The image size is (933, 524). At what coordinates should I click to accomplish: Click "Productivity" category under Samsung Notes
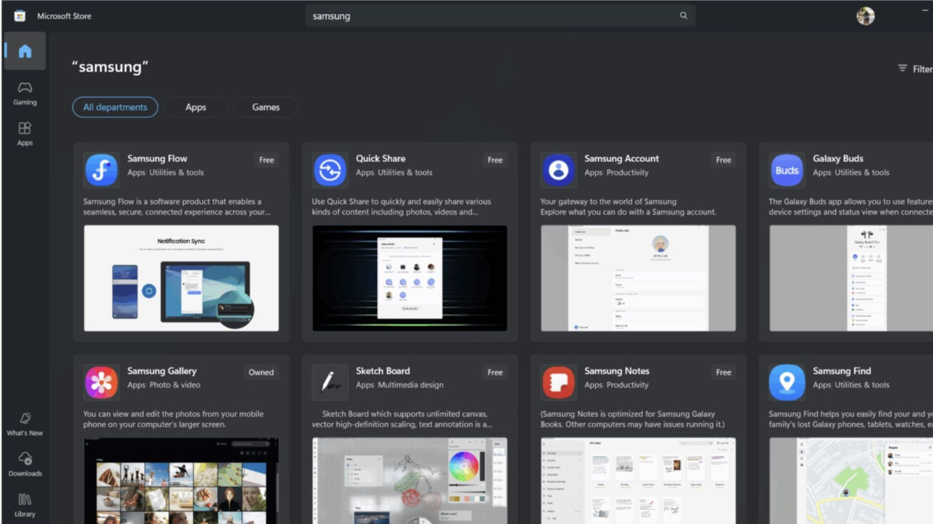coord(628,385)
